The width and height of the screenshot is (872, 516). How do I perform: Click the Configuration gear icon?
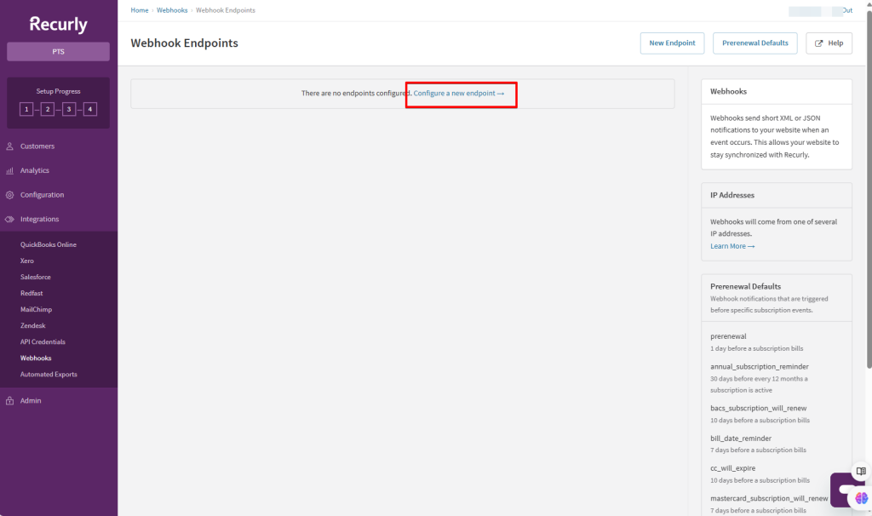coord(10,195)
